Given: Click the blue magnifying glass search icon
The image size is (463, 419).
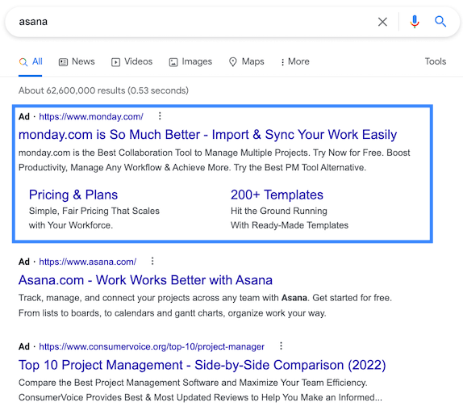Looking at the screenshot, I should click(x=440, y=22).
